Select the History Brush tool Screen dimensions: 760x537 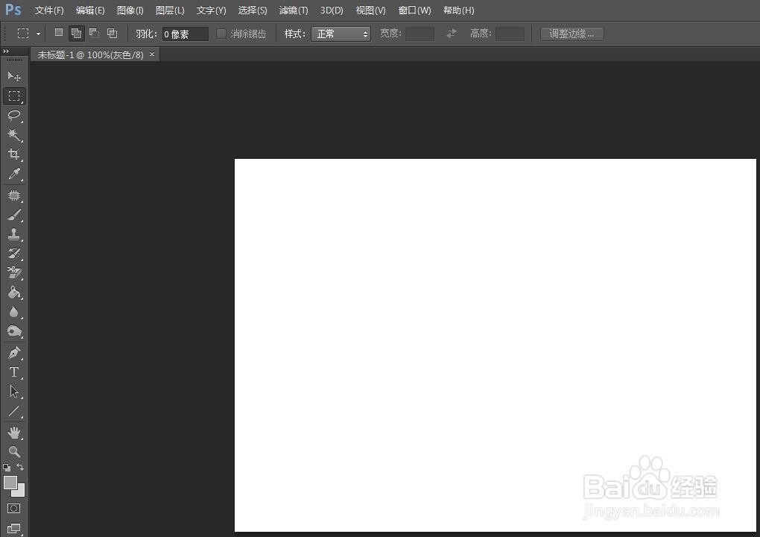pos(14,254)
